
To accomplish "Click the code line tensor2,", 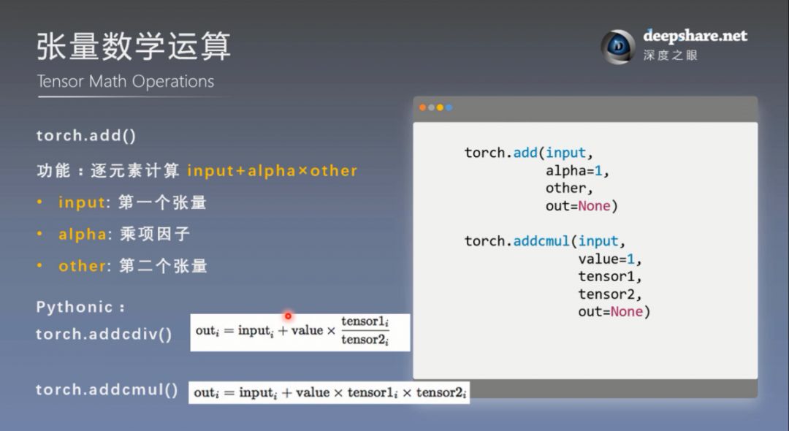I will click(x=609, y=294).
